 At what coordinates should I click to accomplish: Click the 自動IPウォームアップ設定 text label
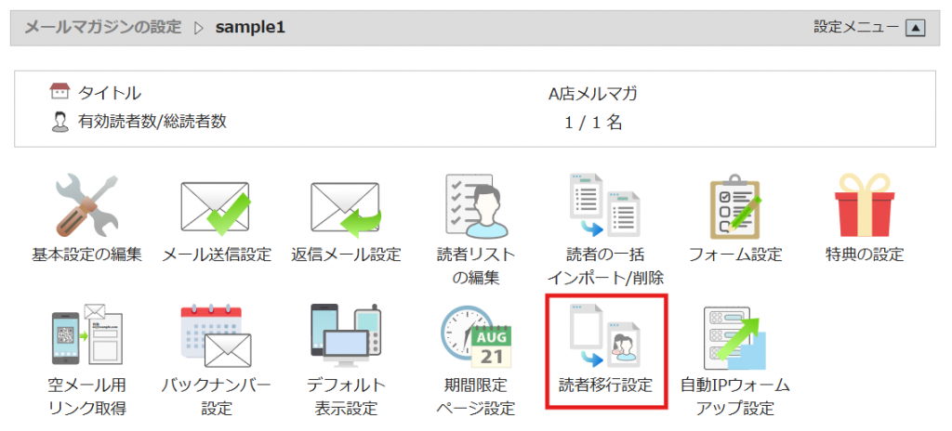(x=735, y=397)
